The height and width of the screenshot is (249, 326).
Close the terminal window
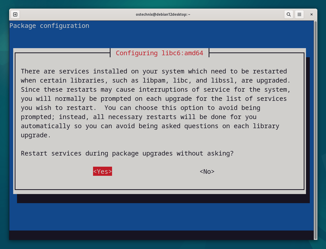[x=312, y=14]
